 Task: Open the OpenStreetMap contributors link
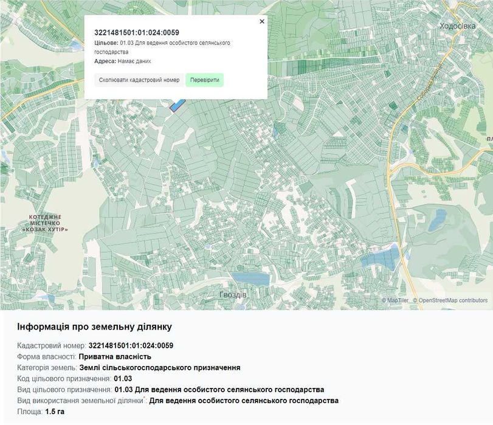pos(450,300)
